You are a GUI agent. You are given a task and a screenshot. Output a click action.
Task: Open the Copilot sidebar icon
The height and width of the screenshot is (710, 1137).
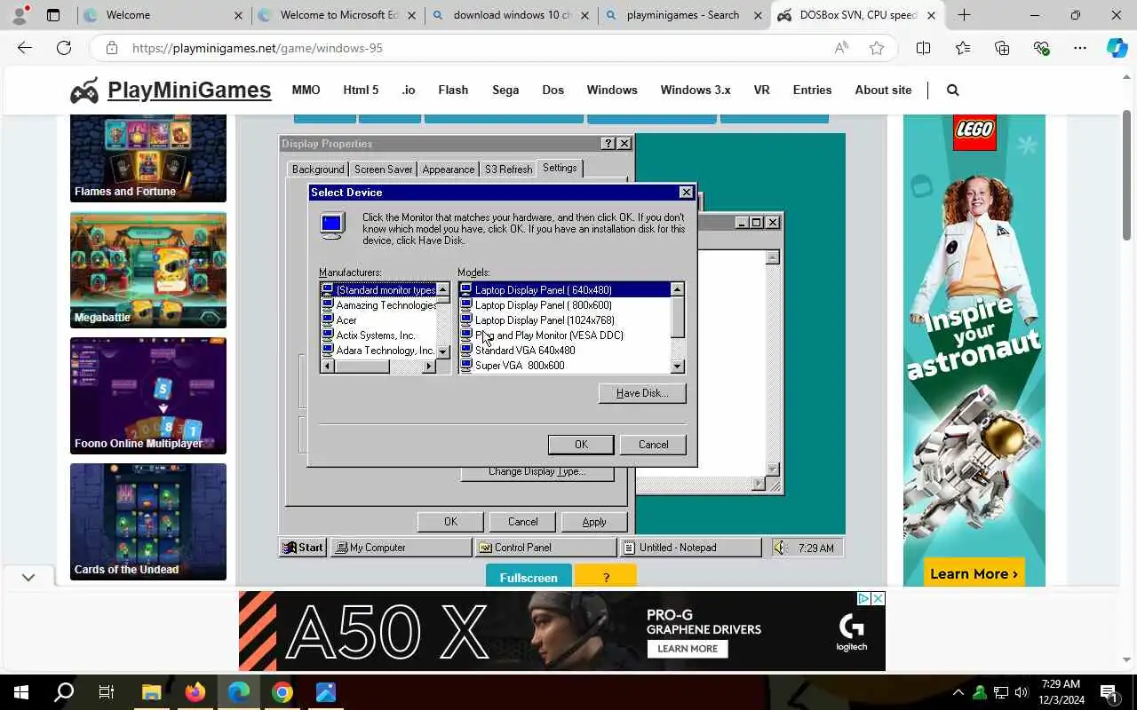1117,48
